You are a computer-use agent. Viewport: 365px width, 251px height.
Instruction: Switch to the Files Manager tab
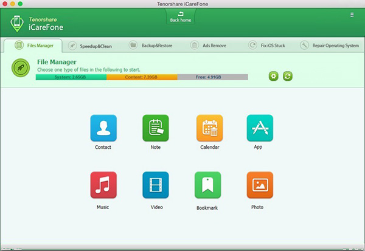pyautogui.click(x=33, y=46)
